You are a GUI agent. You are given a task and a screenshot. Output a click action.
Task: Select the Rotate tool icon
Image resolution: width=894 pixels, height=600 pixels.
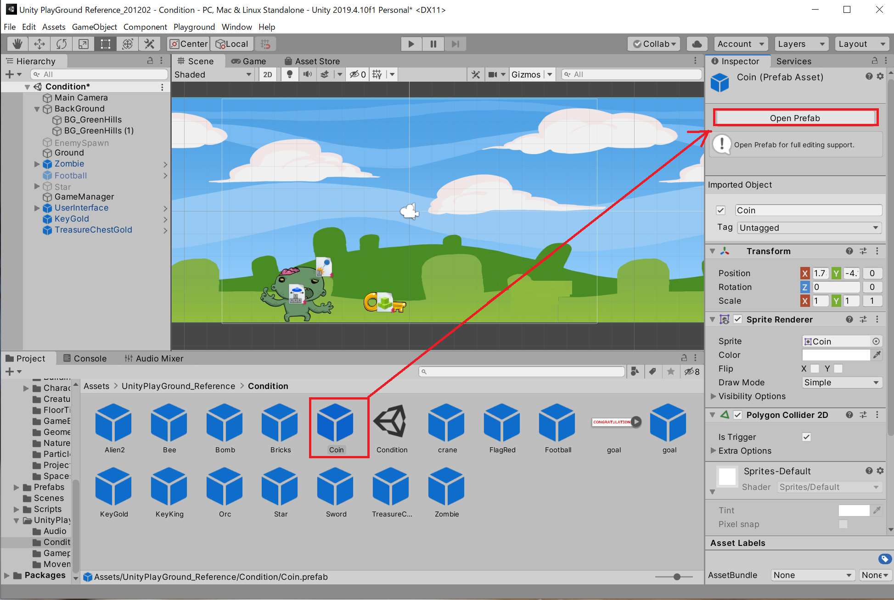[62, 44]
